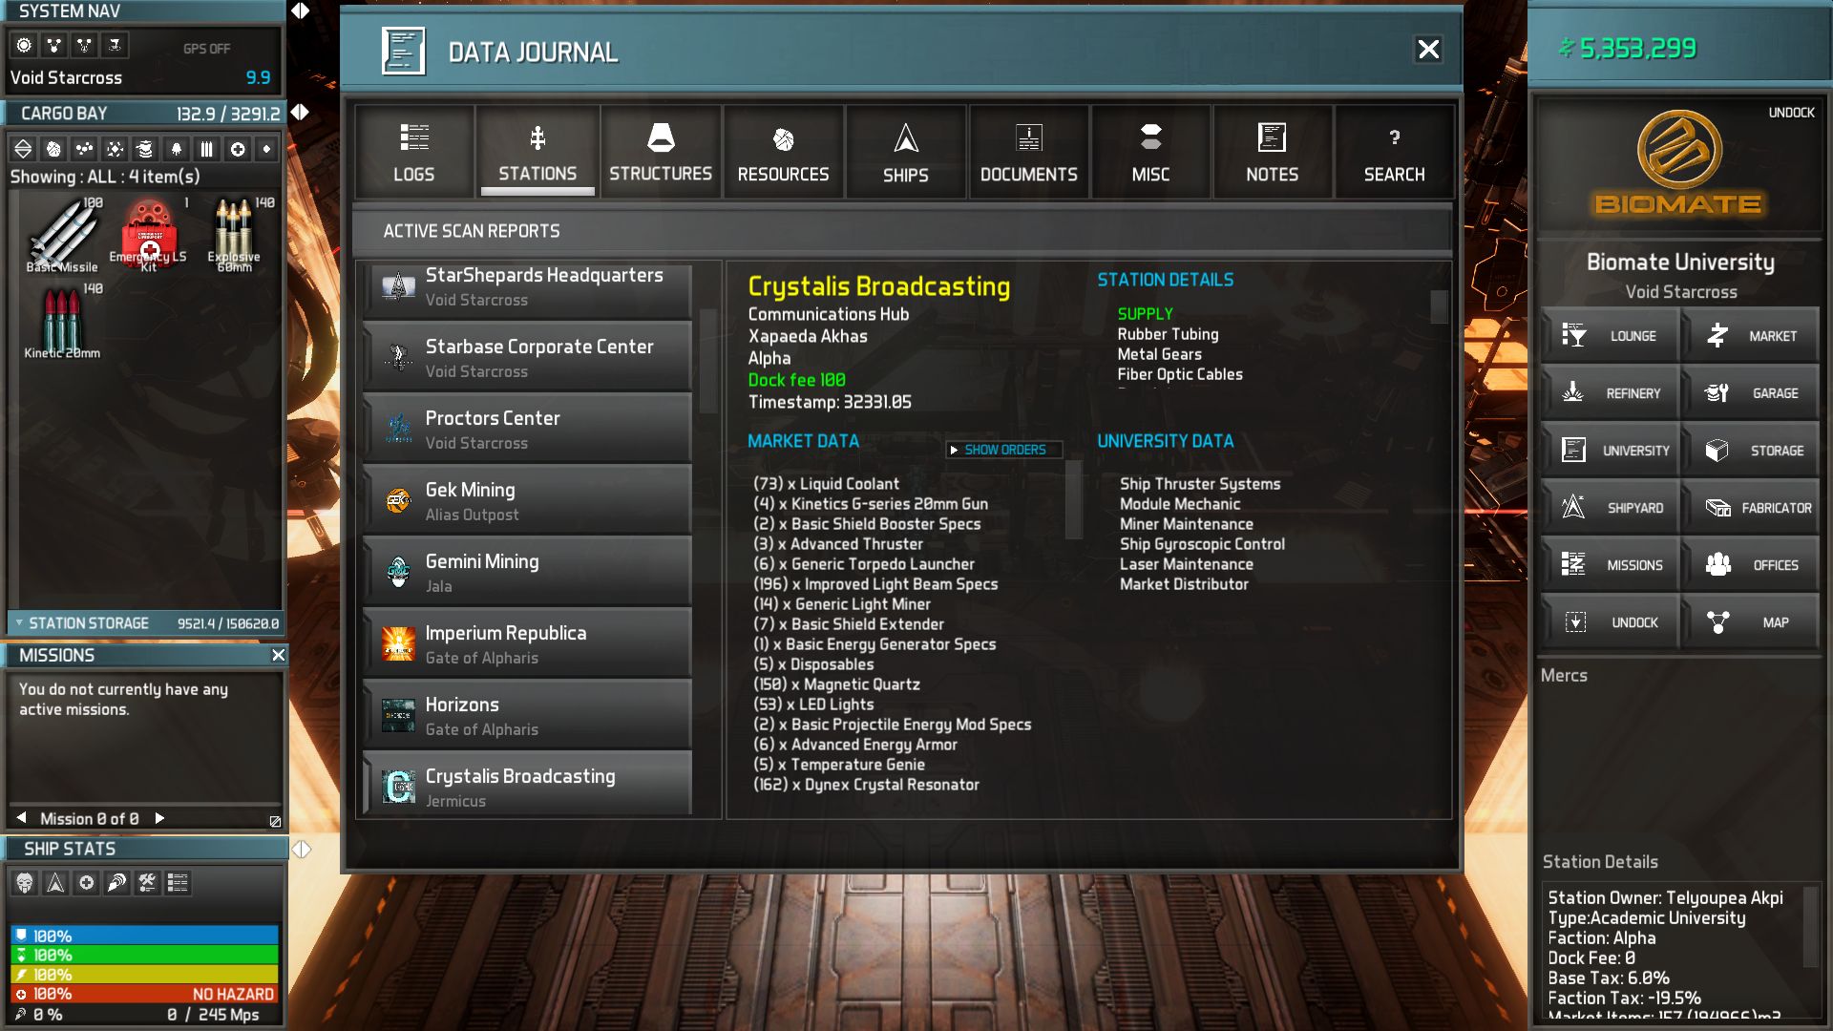
Task: Click the small Undock link above Biomate logo
Action: pyautogui.click(x=1791, y=113)
